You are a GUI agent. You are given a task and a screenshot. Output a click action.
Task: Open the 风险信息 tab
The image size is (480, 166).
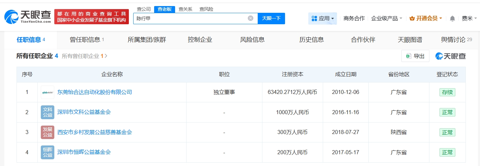pyautogui.click(x=252, y=40)
